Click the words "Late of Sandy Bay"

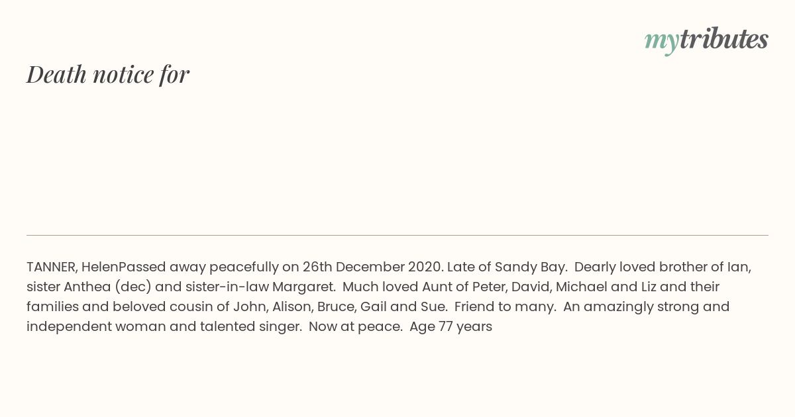pos(507,267)
